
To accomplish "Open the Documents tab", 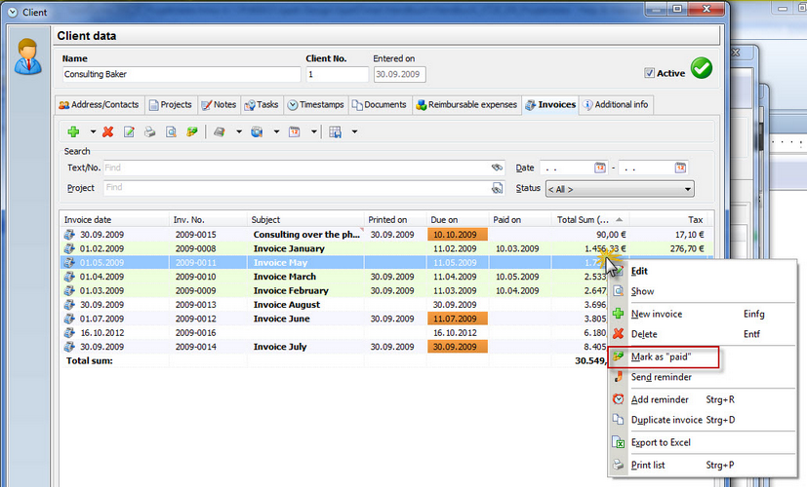I will tap(380, 105).
